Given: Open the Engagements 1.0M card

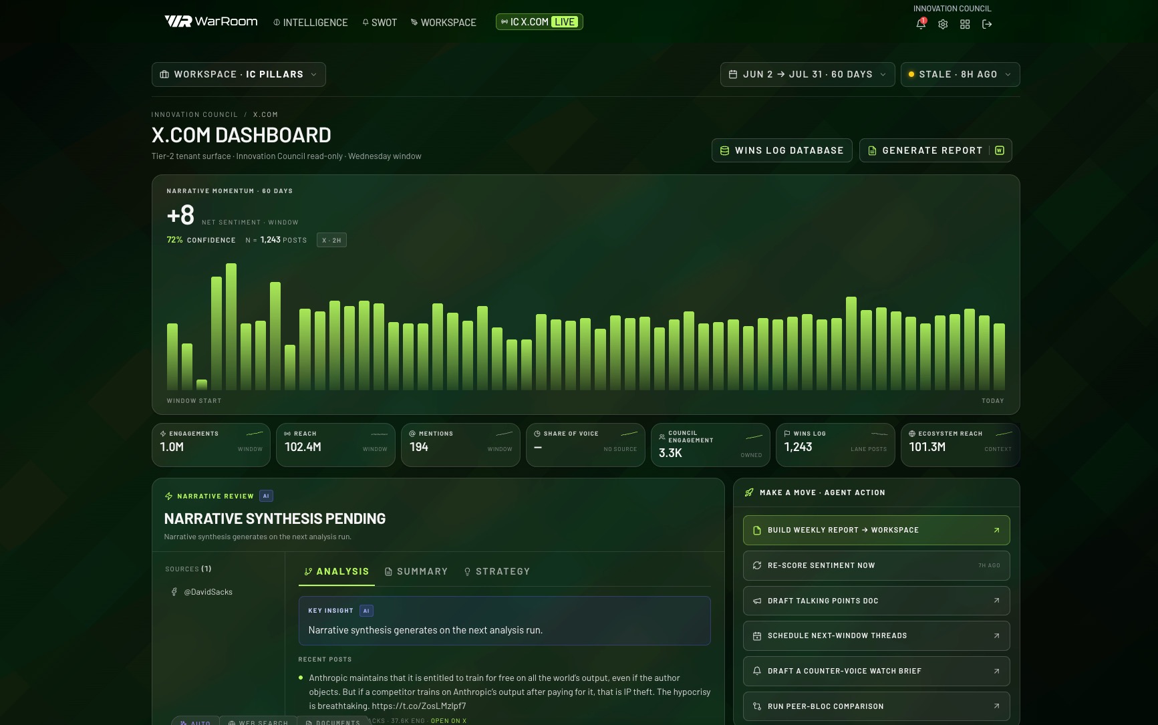Looking at the screenshot, I should (211, 444).
